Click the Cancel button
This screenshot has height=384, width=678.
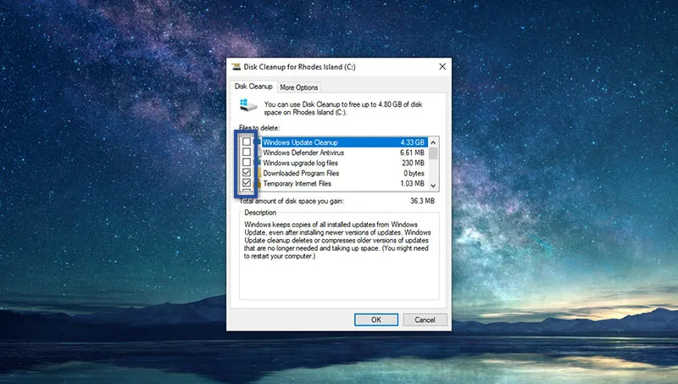425,320
